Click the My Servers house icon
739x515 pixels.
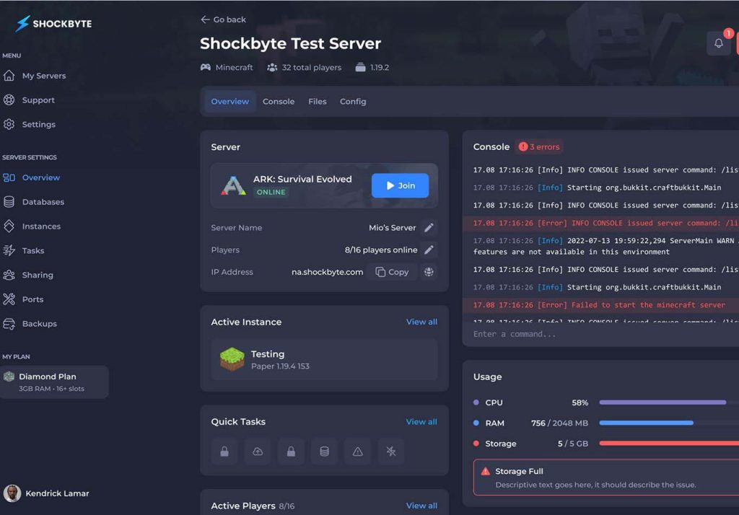tap(9, 76)
